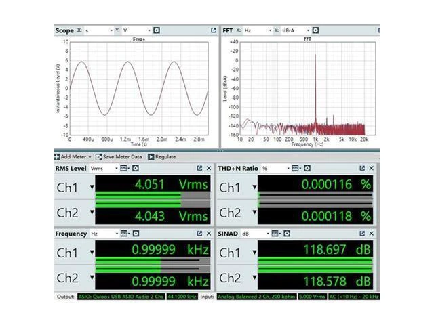Expand Frequency Ch1 channel arrow

tap(92, 252)
